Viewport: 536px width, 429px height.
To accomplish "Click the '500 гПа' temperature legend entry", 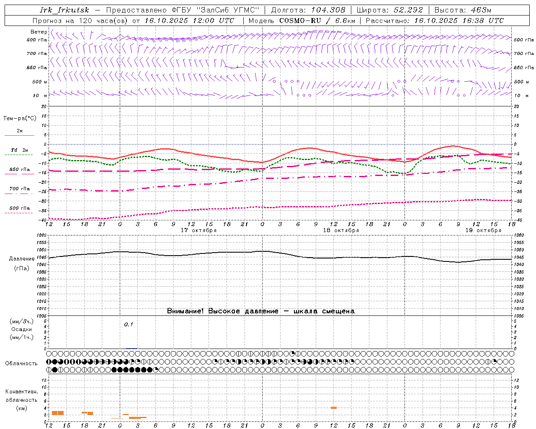I will [x=20, y=208].
